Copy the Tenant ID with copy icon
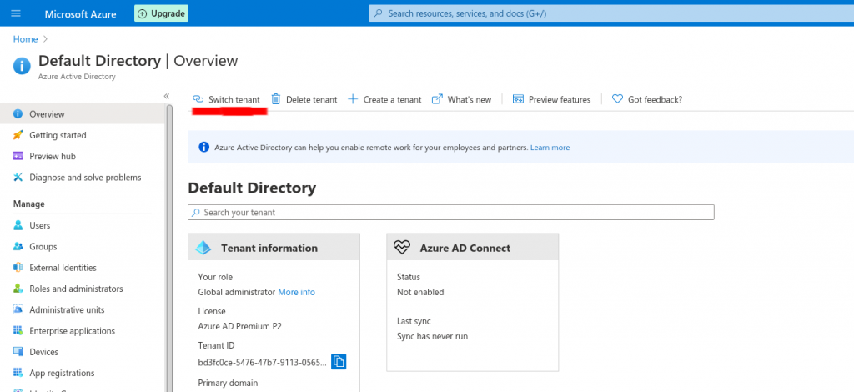The image size is (854, 392). [339, 361]
